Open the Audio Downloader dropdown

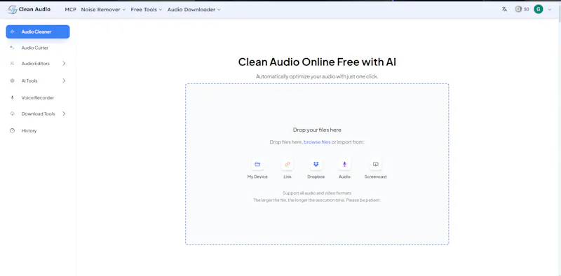point(194,10)
